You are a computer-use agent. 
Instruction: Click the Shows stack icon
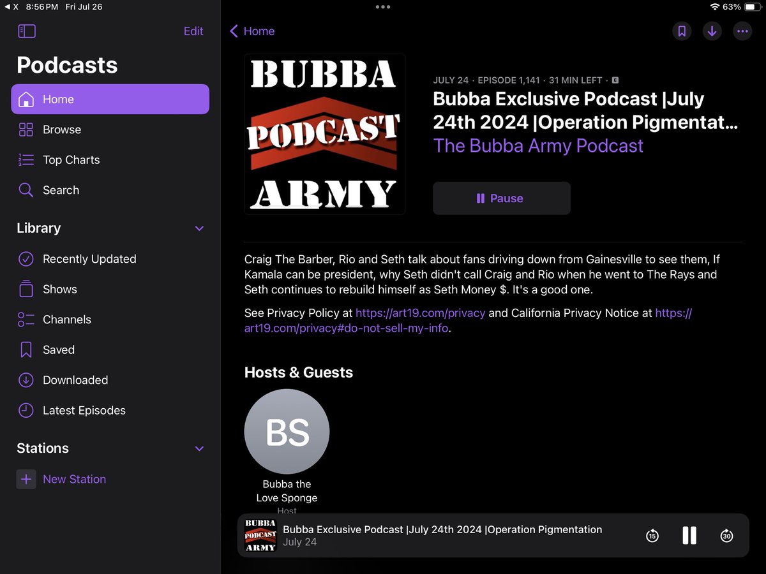(26, 289)
